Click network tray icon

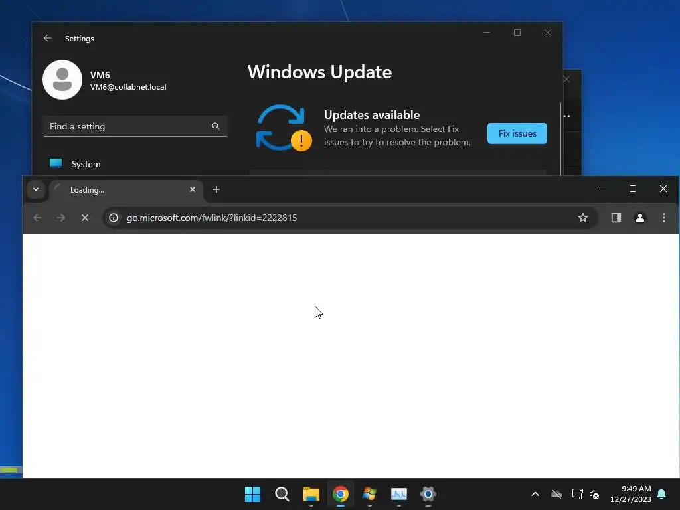pyautogui.click(x=577, y=494)
